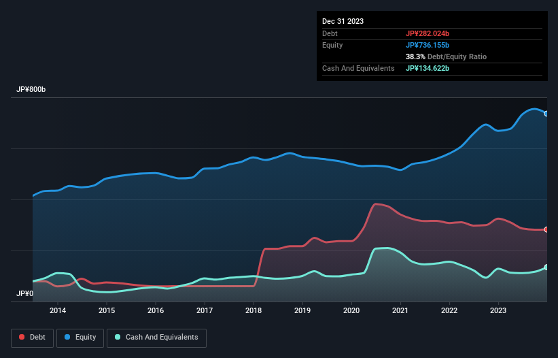Click the red Debt legend dot
The width and height of the screenshot is (558, 358).
(x=22, y=337)
